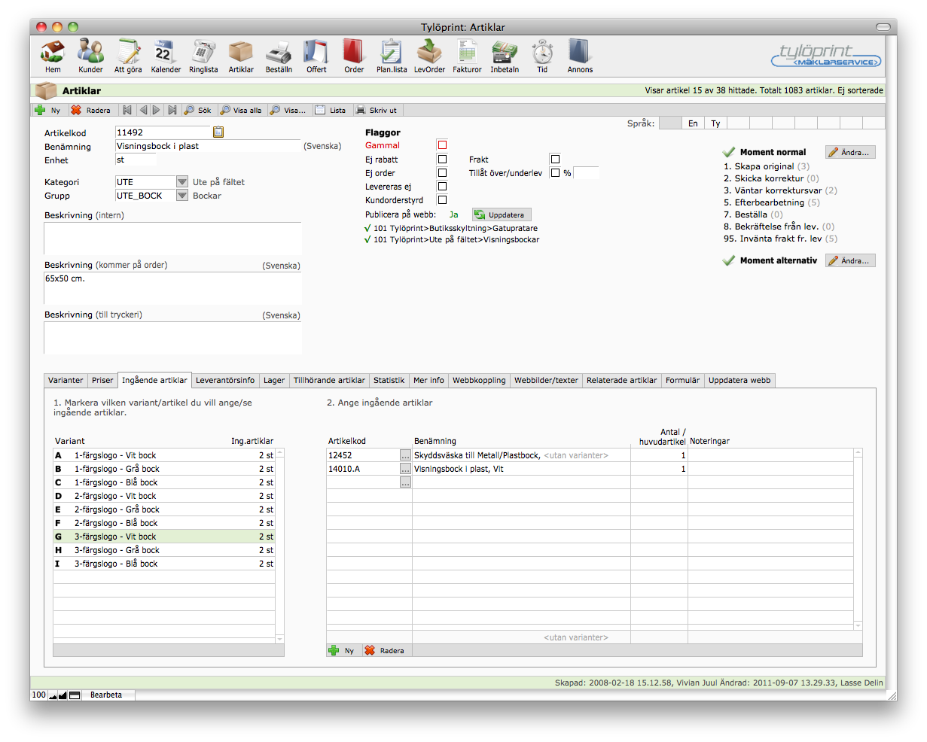The width and height of the screenshot is (927, 742).
Task: Open the Hem home screen
Action: [53, 56]
